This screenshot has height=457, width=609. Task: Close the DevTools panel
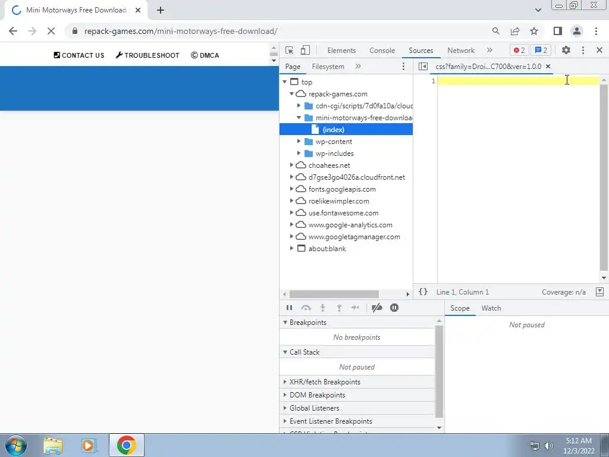click(599, 50)
